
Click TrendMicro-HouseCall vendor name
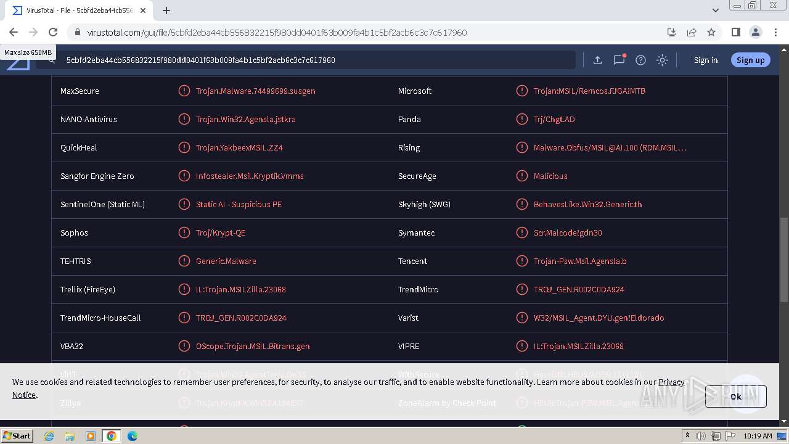pos(100,318)
